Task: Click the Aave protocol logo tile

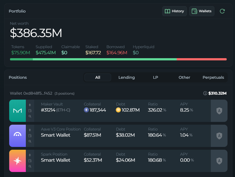Action: [x=18, y=136]
